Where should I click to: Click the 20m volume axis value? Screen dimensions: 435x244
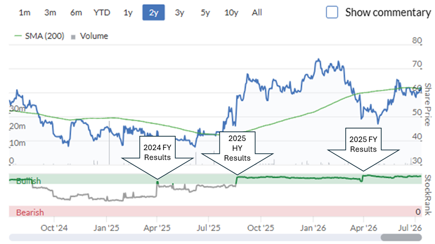[17, 126]
